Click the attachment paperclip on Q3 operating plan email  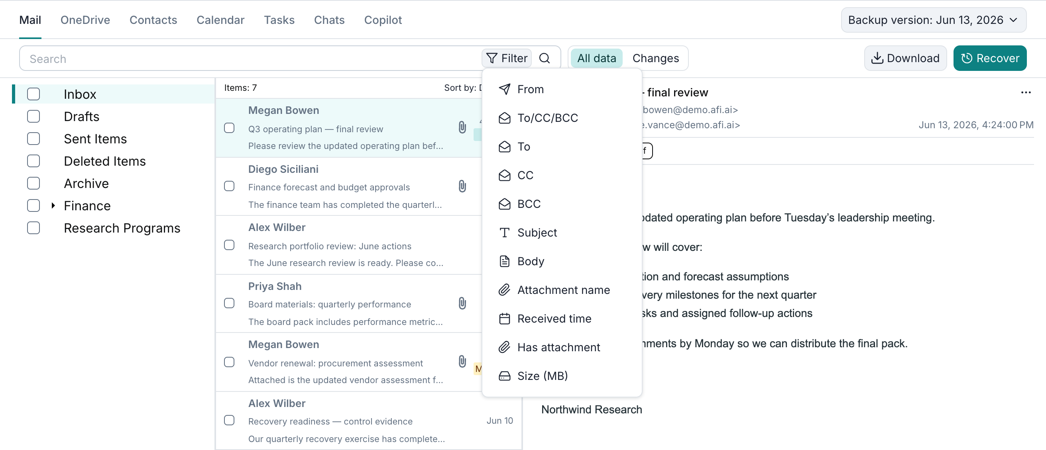point(462,127)
